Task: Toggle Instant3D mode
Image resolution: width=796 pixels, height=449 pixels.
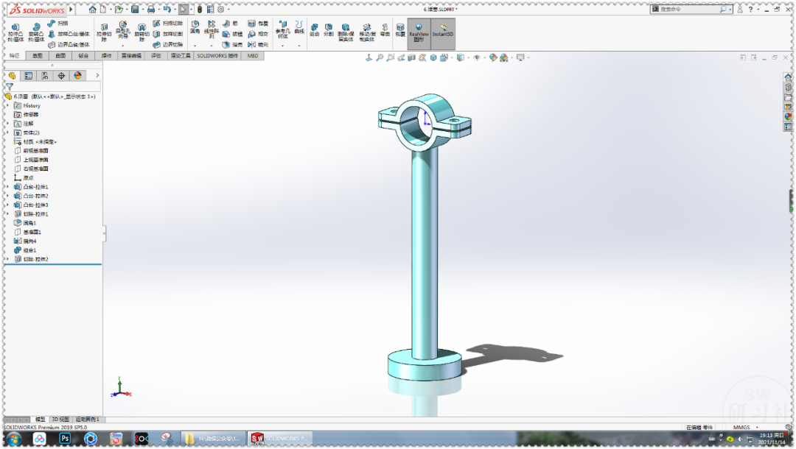Action: coord(442,31)
